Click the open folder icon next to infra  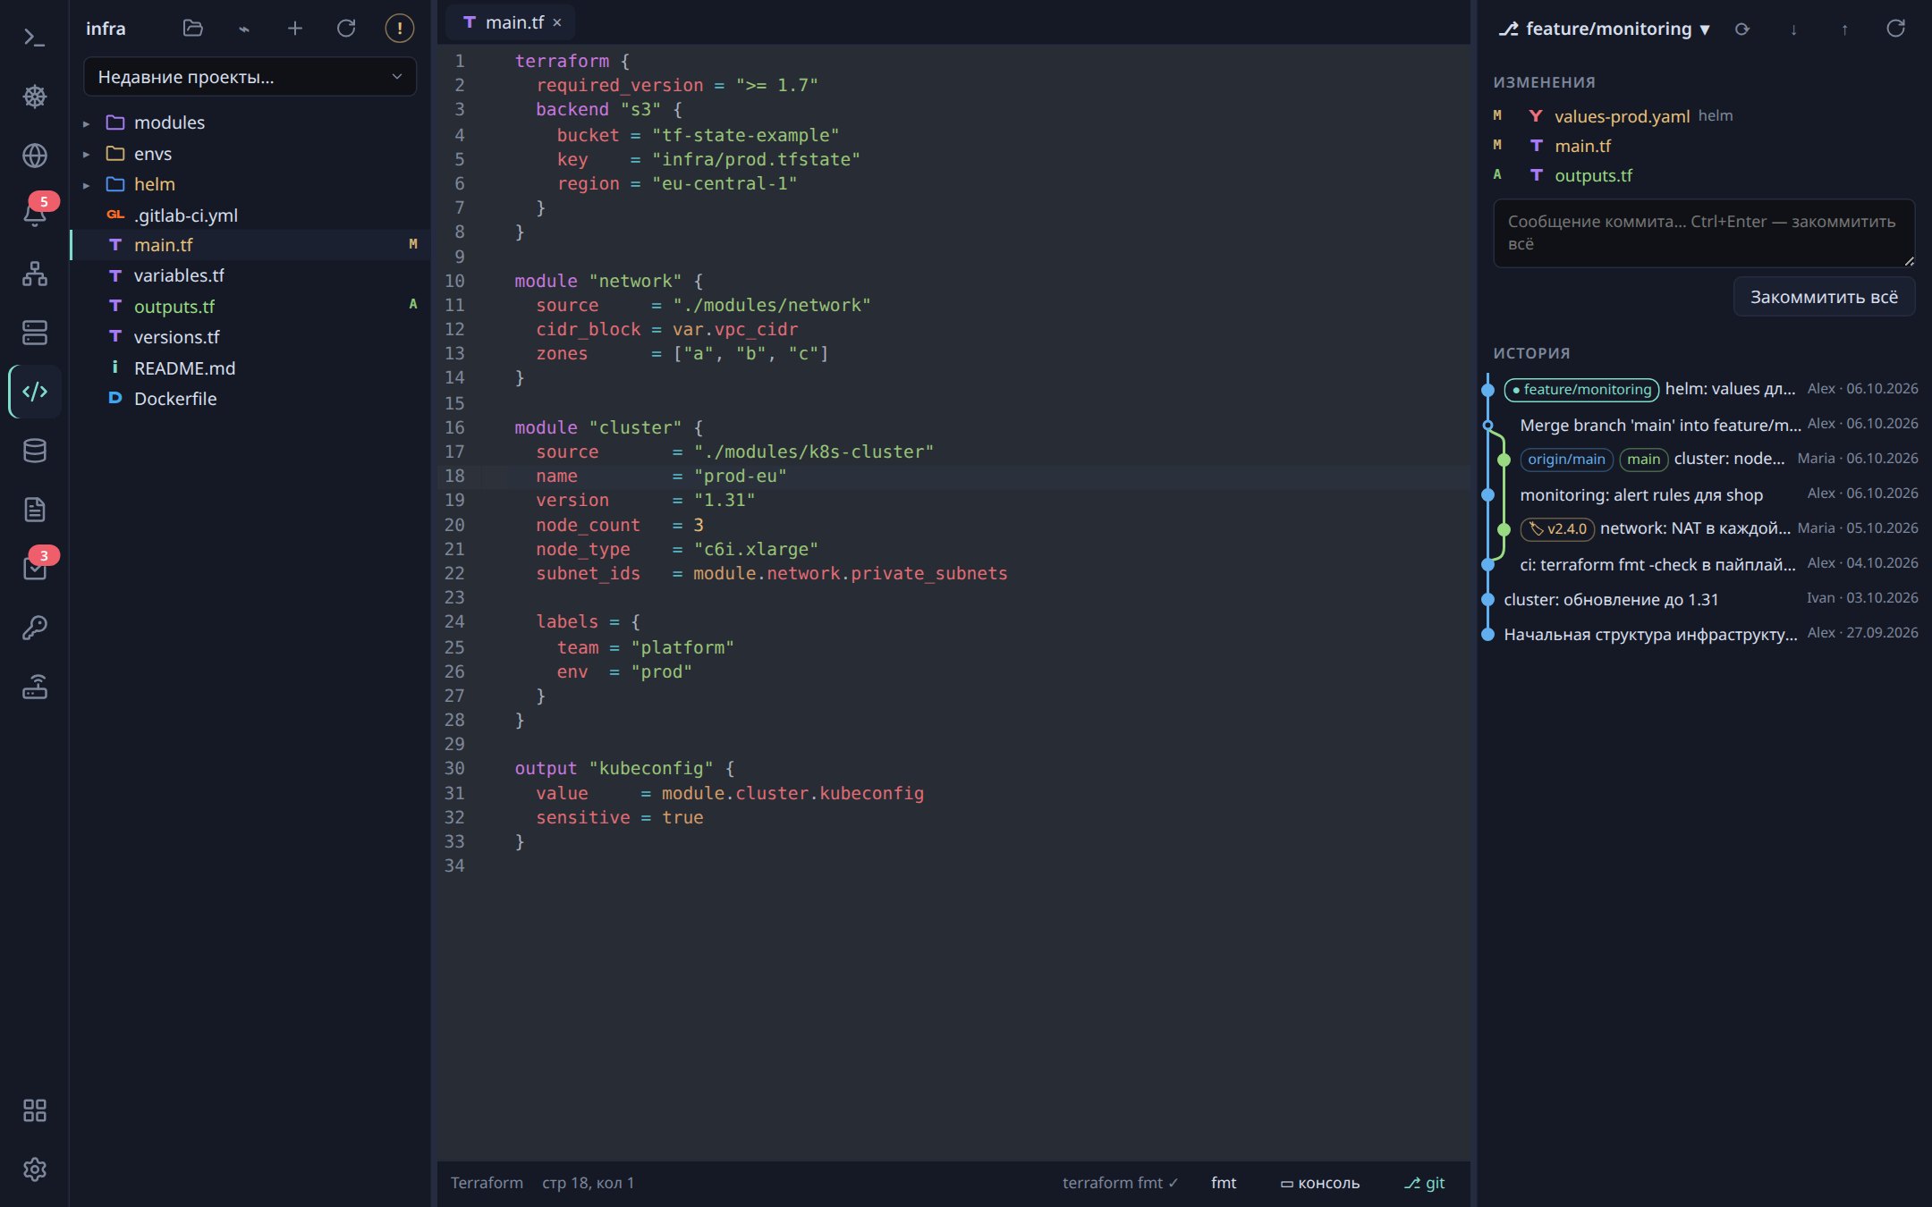pos(192,29)
